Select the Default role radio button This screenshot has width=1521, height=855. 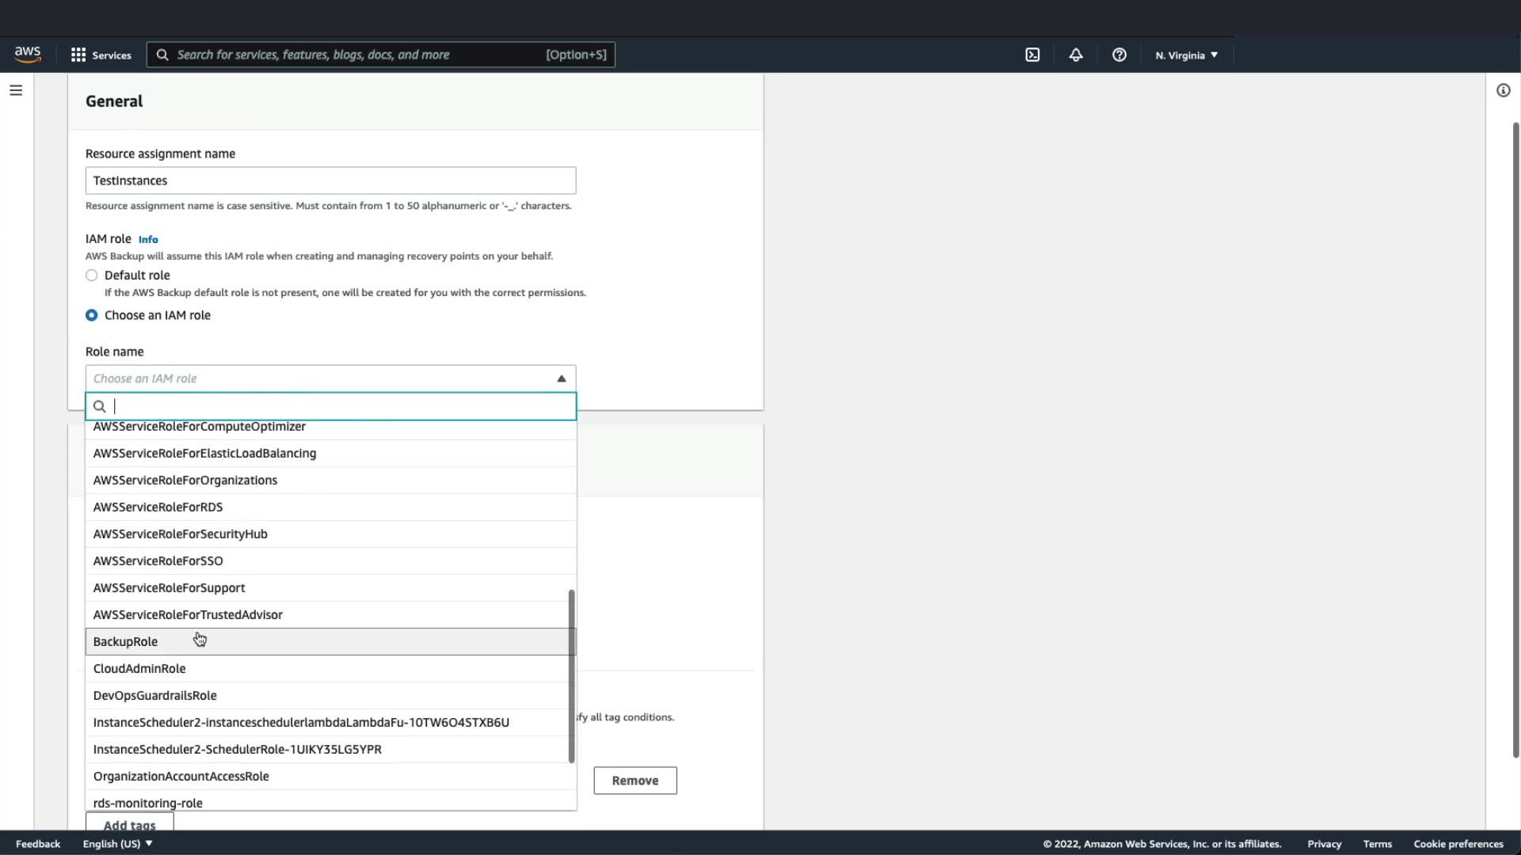(x=92, y=275)
